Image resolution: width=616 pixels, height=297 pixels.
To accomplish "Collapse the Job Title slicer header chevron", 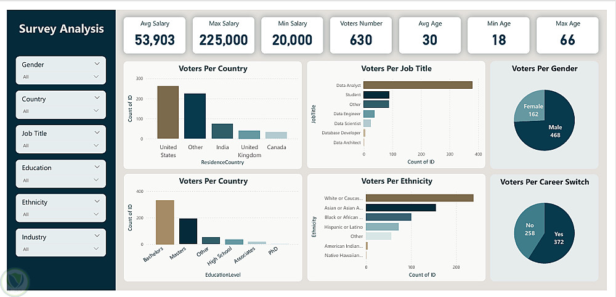I will click(x=97, y=132).
